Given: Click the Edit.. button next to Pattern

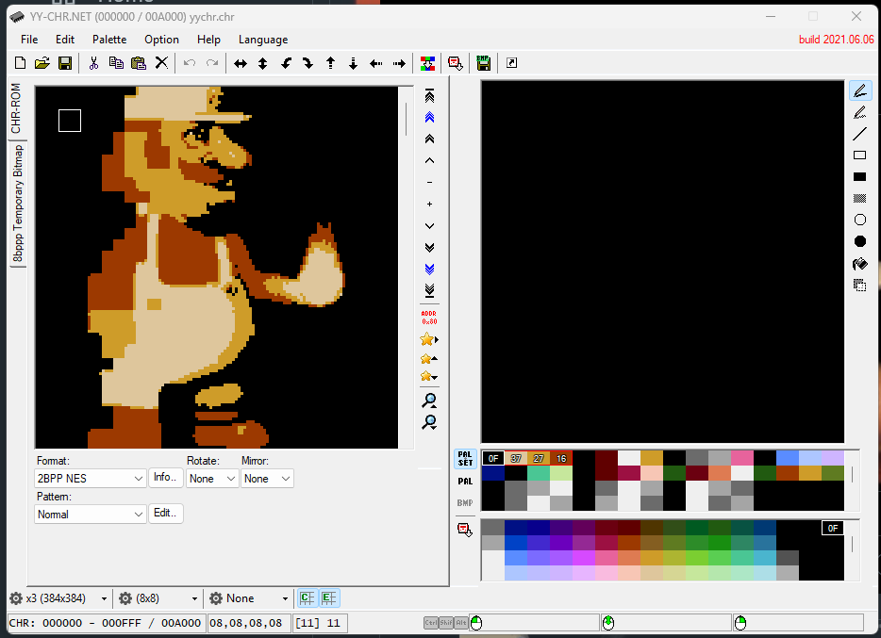Looking at the screenshot, I should tap(166, 513).
